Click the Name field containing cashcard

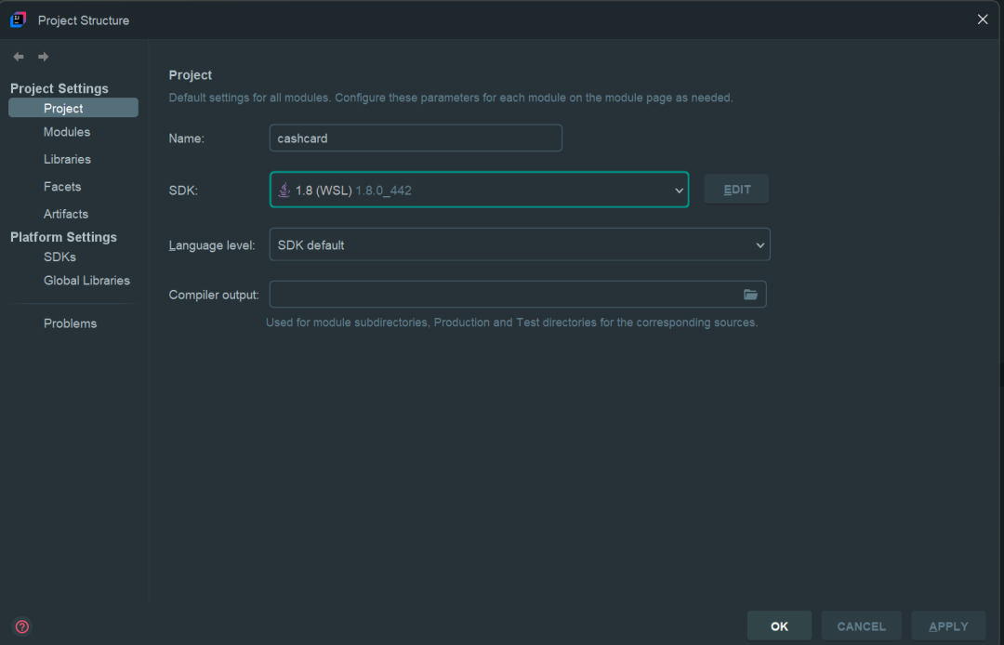(x=416, y=138)
